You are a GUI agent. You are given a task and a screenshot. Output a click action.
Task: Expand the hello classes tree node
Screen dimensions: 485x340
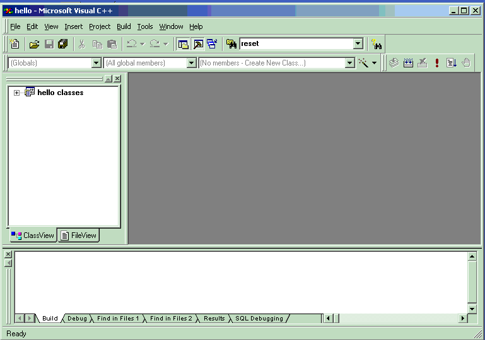tap(16, 93)
